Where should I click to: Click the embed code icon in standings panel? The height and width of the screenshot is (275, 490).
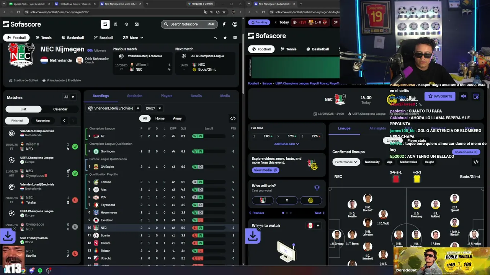pos(233,118)
